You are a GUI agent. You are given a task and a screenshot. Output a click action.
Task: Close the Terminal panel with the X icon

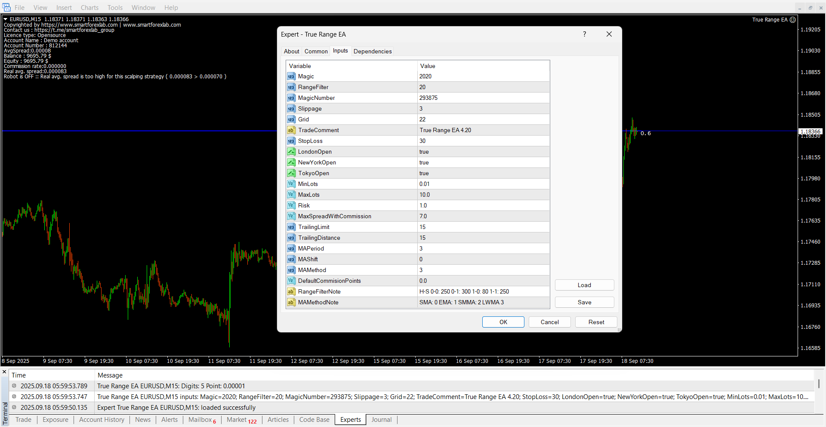point(4,372)
